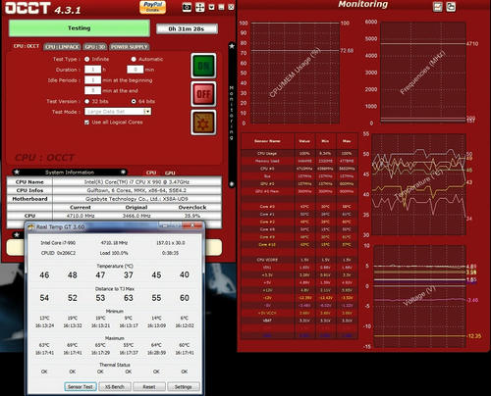The height and width of the screenshot is (396, 491).
Task: Choose the 64 bits test version
Action: pos(134,101)
